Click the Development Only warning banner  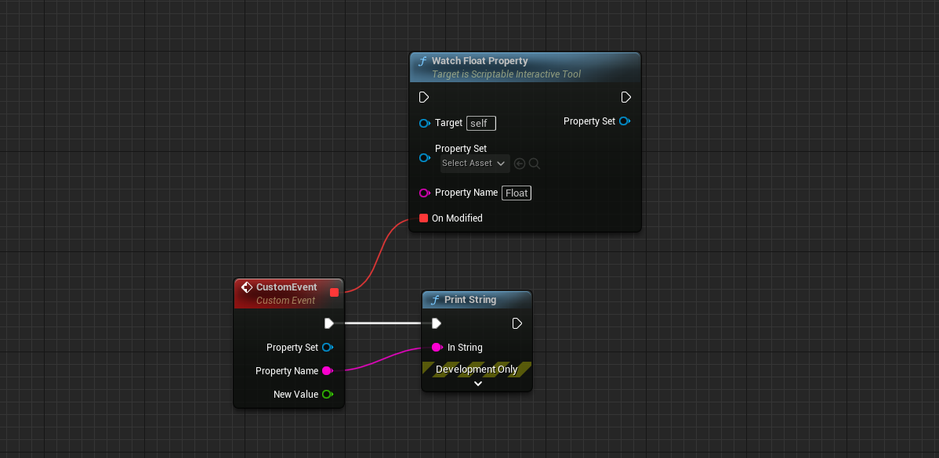pyautogui.click(x=477, y=369)
